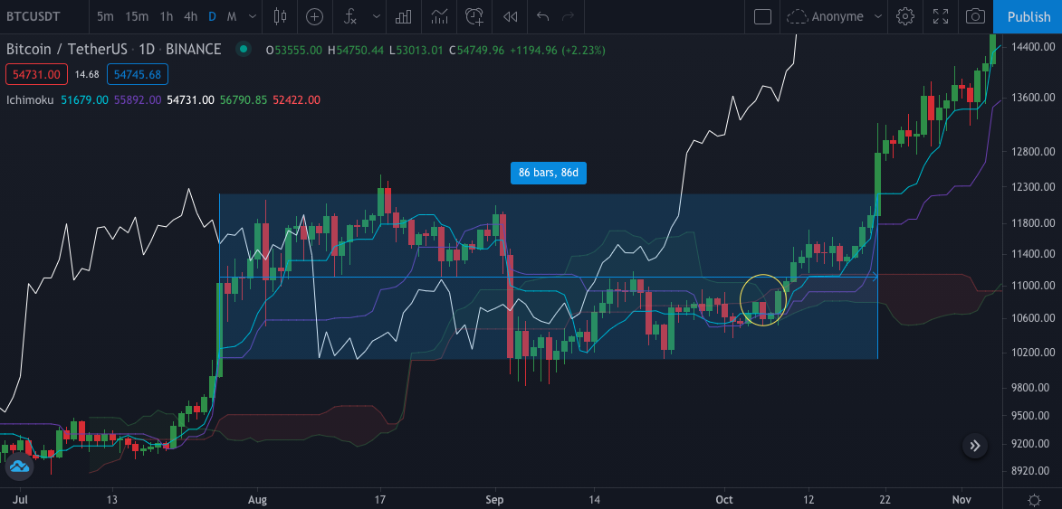Click the round blue cloud logo icon
The height and width of the screenshot is (509, 1062).
(x=18, y=467)
